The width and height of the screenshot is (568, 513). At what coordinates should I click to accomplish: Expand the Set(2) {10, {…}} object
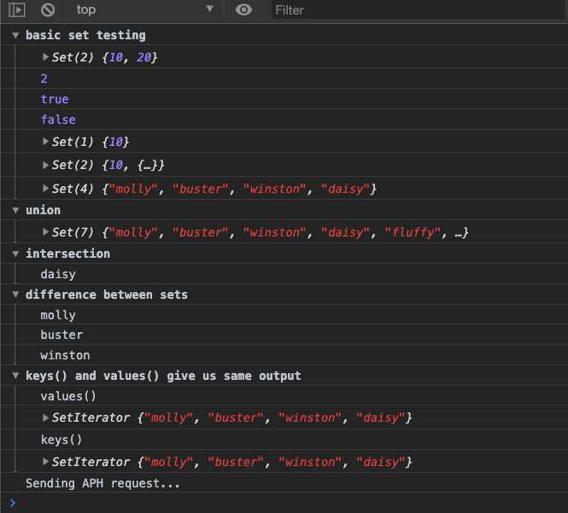point(45,165)
